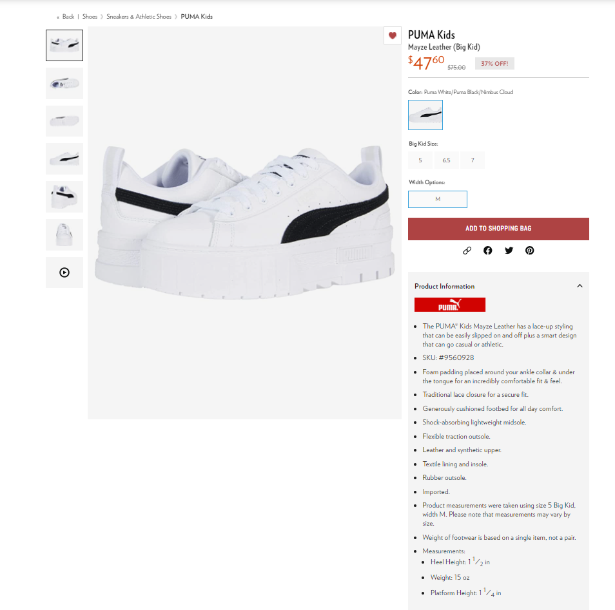View second shoe thumbnail showing insole

point(64,83)
